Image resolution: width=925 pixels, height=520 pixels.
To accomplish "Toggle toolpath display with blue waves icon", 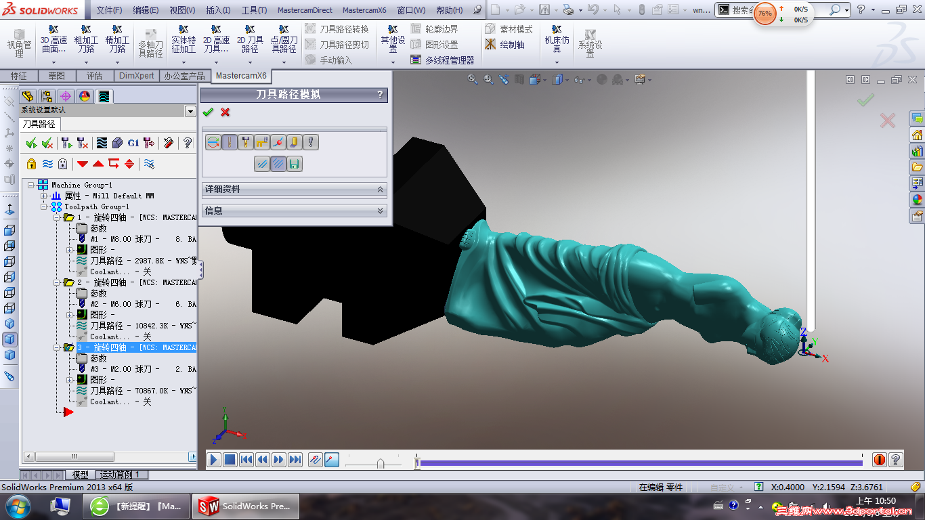I will pos(47,164).
